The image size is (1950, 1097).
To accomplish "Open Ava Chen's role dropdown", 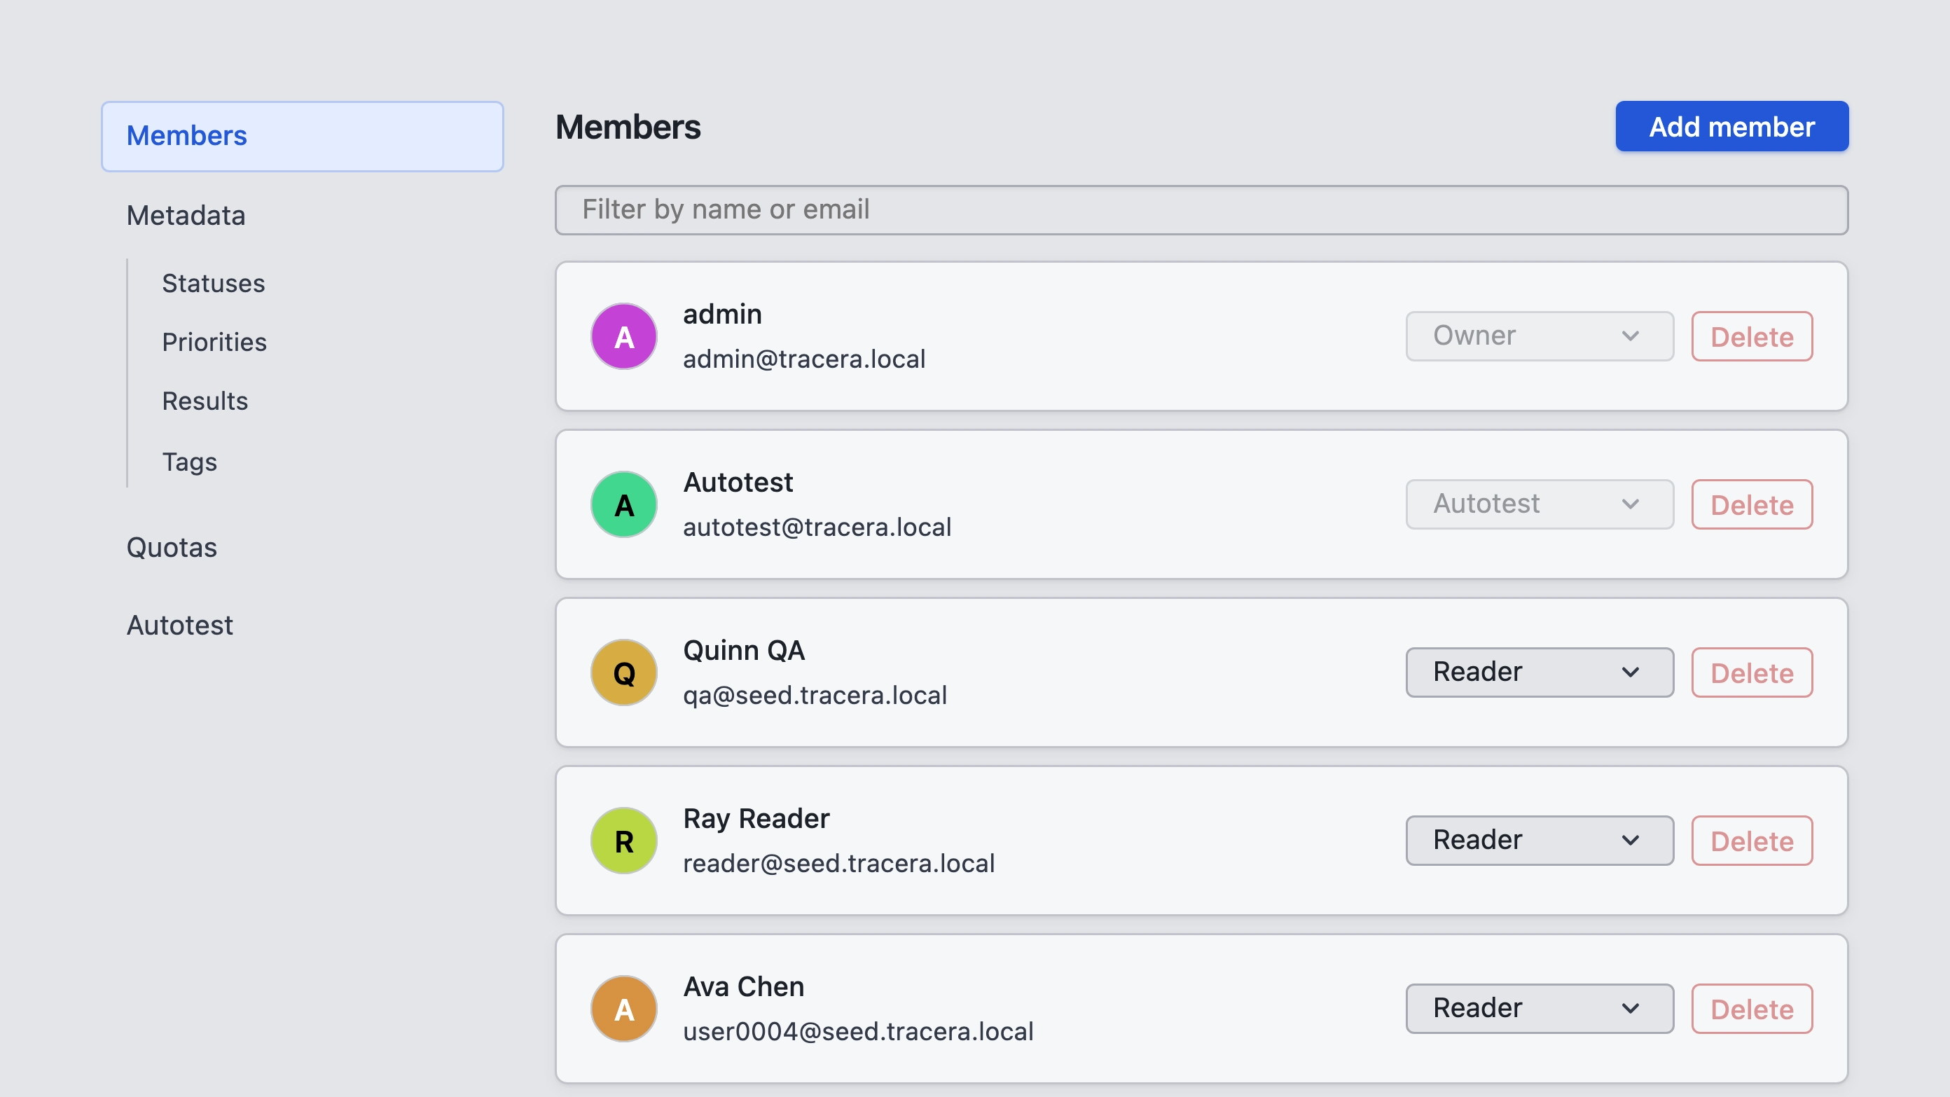I will (1539, 1009).
